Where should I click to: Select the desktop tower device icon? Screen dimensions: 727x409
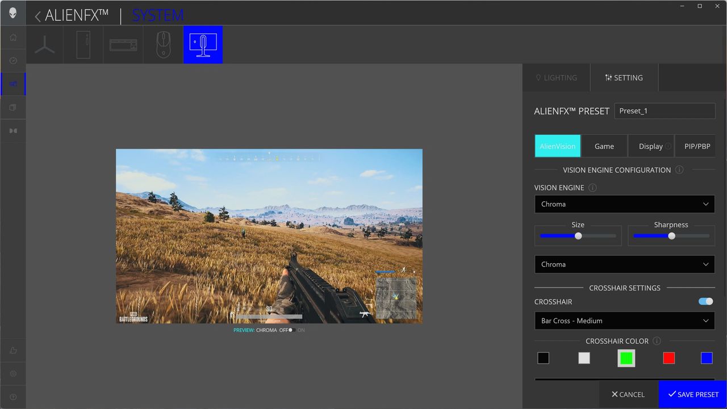point(83,45)
